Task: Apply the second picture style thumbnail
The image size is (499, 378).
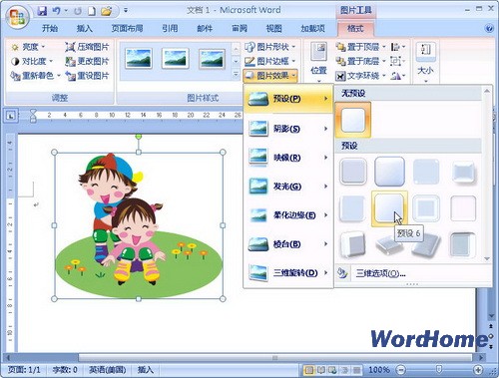Action: click(x=176, y=59)
